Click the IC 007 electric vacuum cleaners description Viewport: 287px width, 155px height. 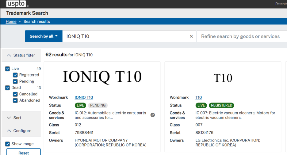click(235, 115)
